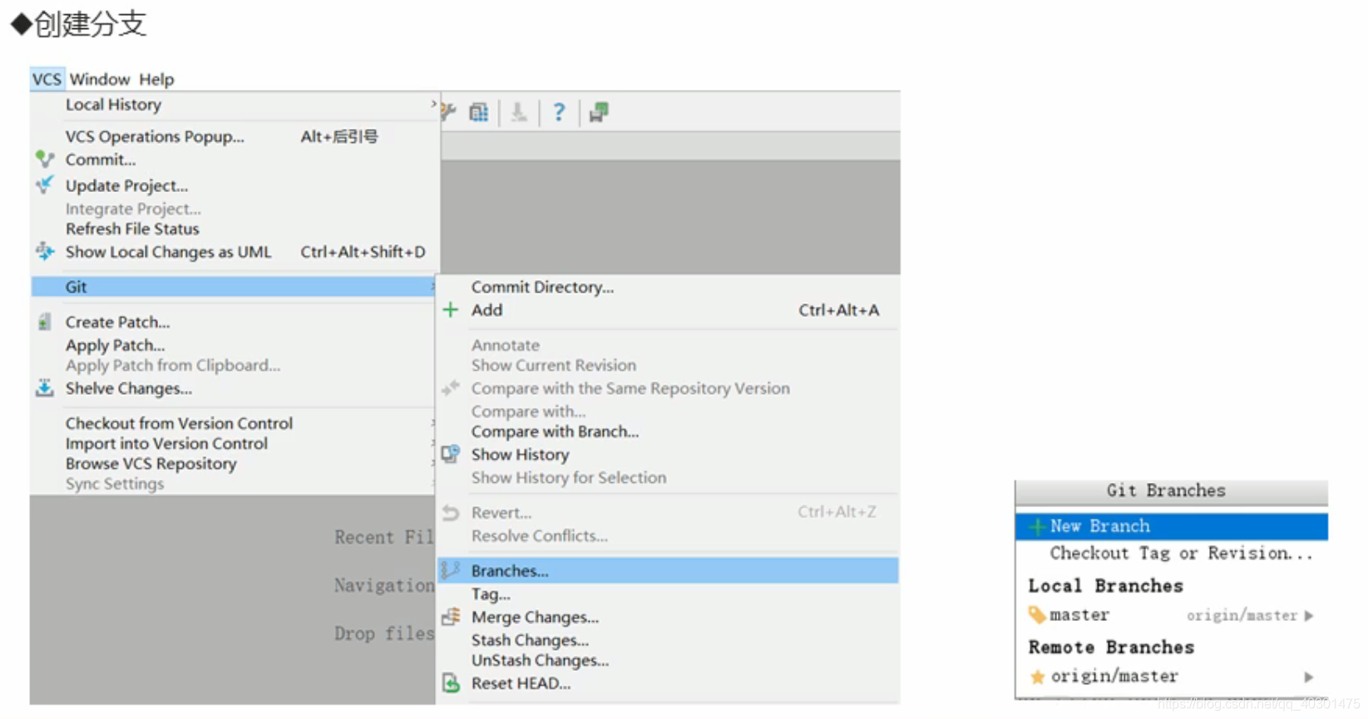Select Stash Changes... entry
Screen dimensions: 1368x719
point(530,640)
